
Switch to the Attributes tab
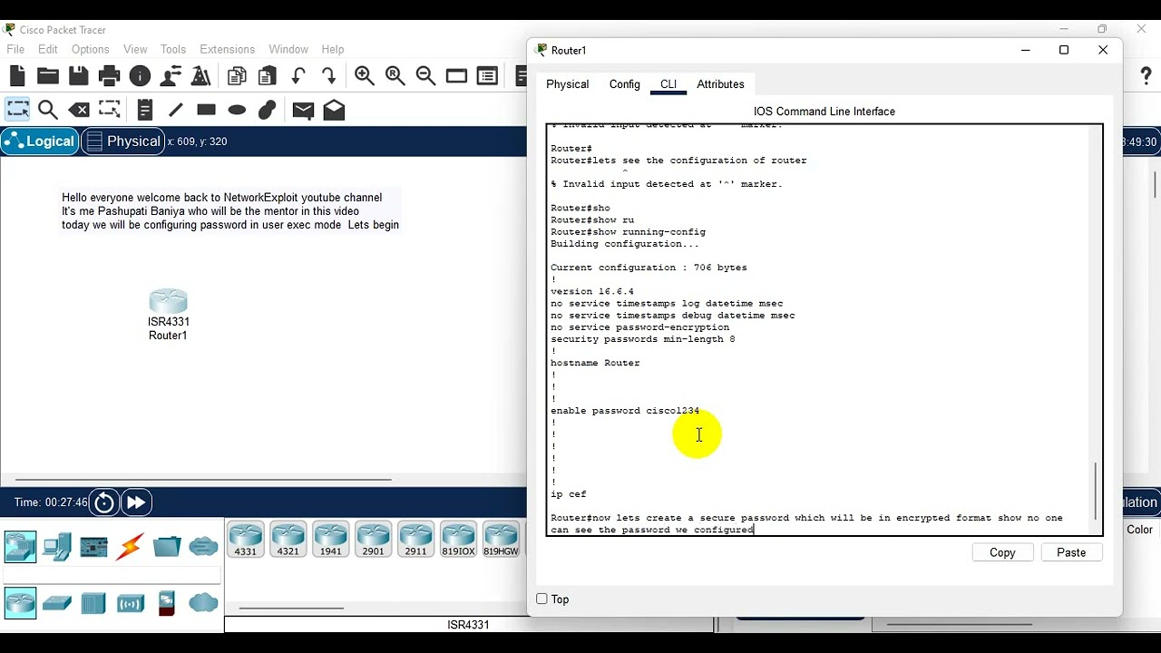[720, 84]
